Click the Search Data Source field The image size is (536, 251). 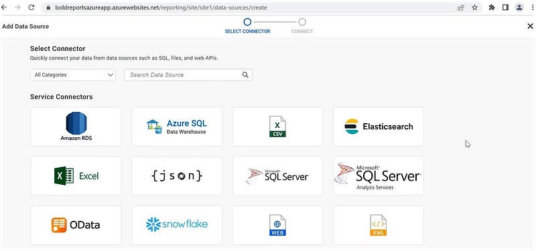click(x=188, y=75)
